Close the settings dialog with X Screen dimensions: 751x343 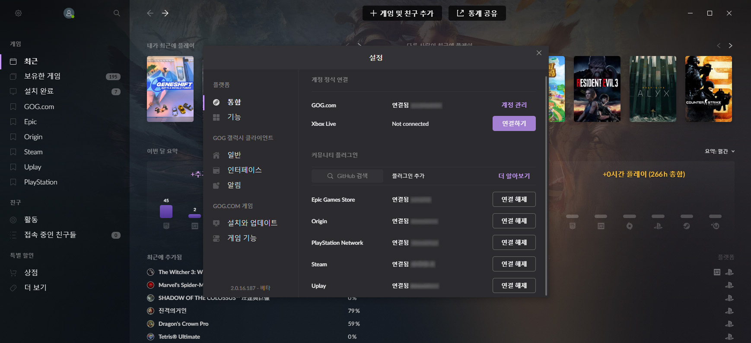coord(539,53)
